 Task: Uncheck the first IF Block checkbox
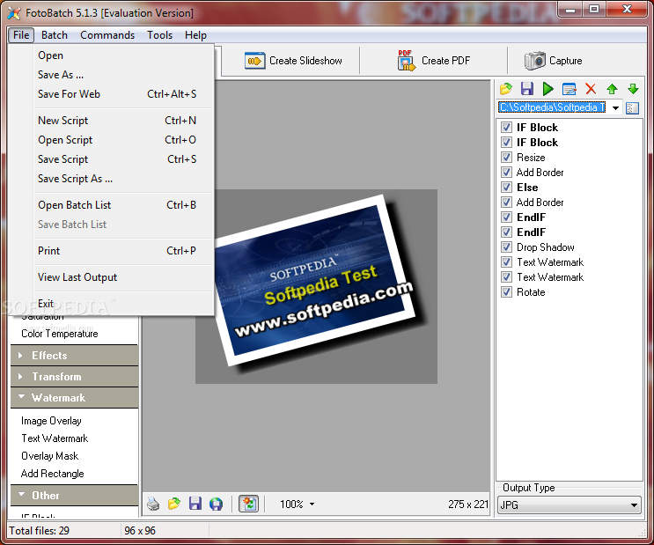[506, 128]
